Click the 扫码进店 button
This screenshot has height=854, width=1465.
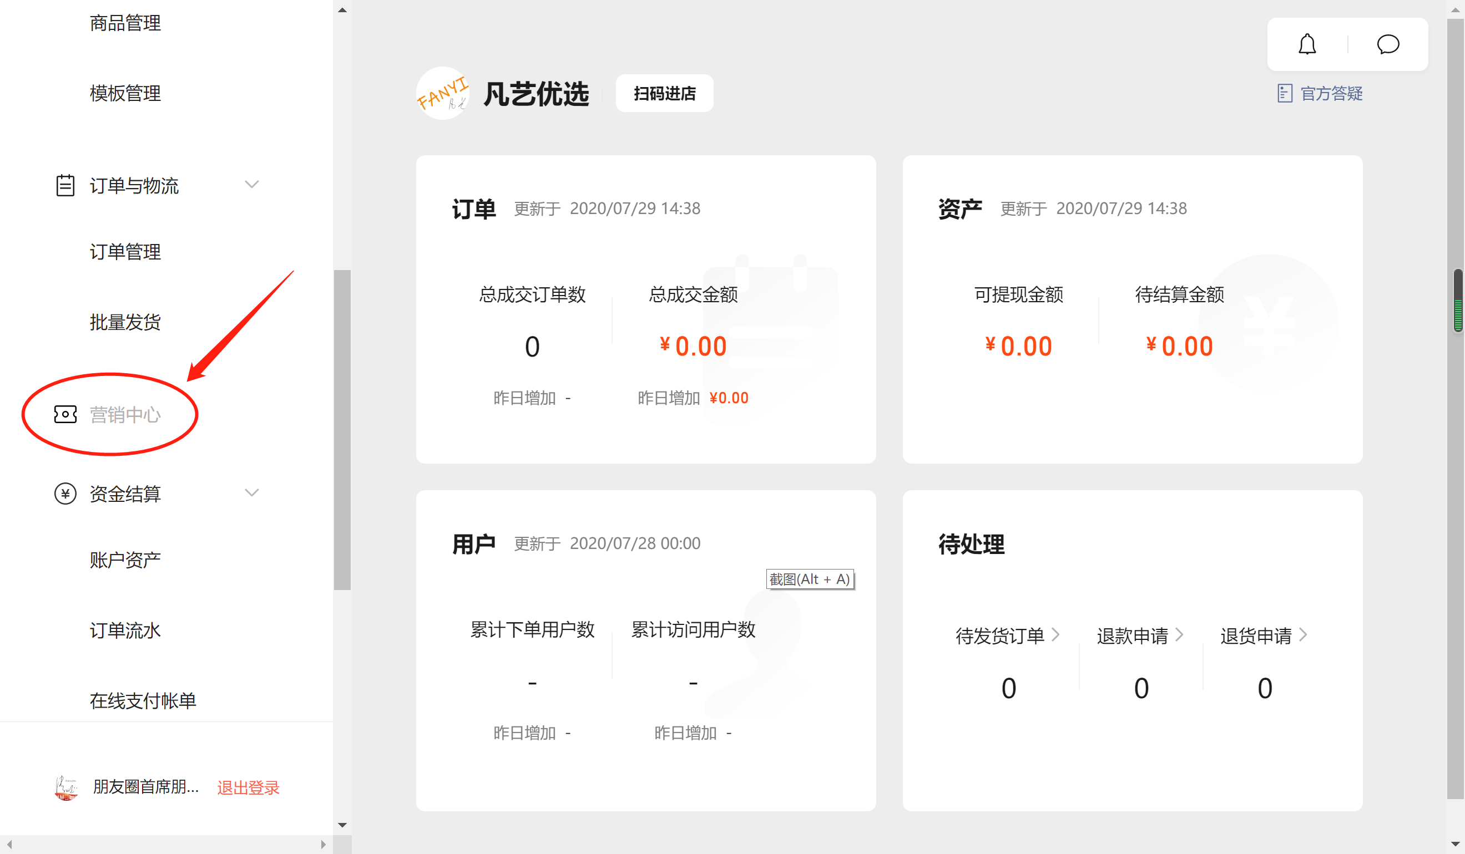[x=664, y=94]
